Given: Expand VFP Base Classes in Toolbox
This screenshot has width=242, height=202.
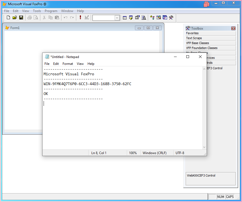Looking at the screenshot, I should tap(211, 43).
